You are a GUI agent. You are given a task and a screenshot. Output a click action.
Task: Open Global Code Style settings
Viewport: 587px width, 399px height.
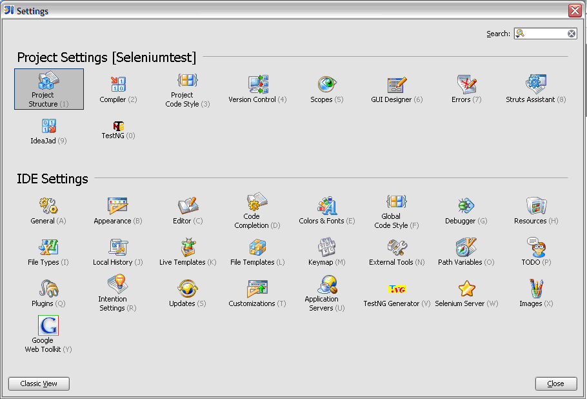(397, 211)
